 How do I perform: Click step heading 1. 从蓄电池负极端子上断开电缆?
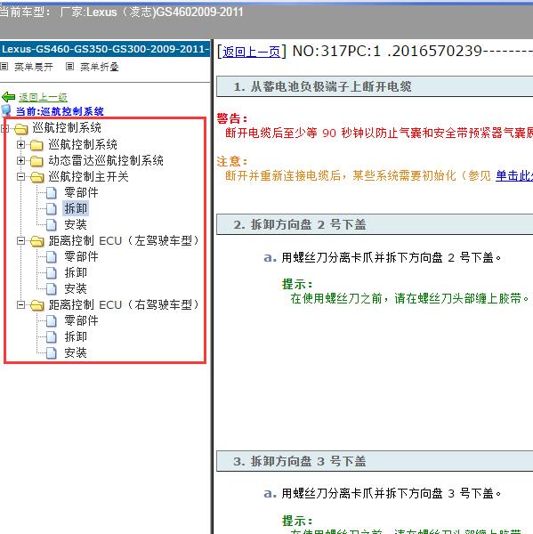pos(375,86)
